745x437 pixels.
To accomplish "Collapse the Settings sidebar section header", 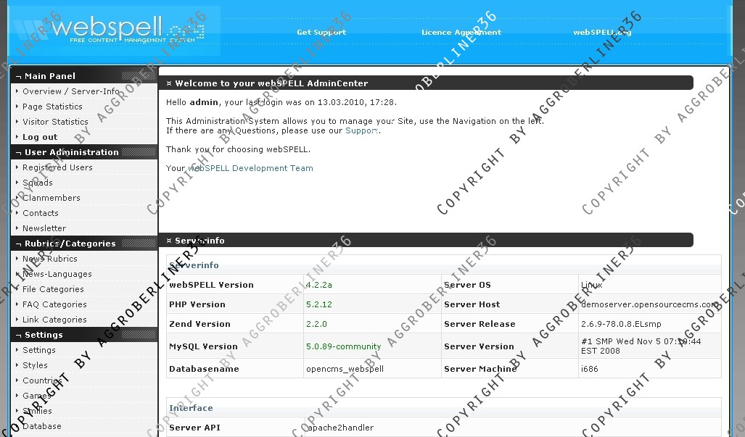I will pyautogui.click(x=84, y=335).
